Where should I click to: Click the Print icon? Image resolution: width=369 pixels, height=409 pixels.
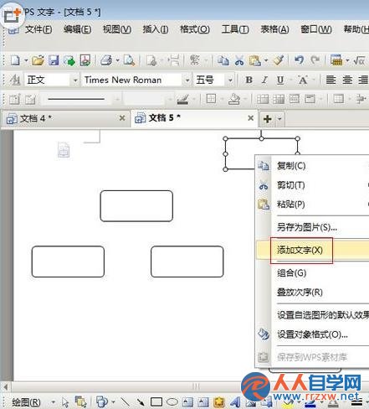pos(106,60)
